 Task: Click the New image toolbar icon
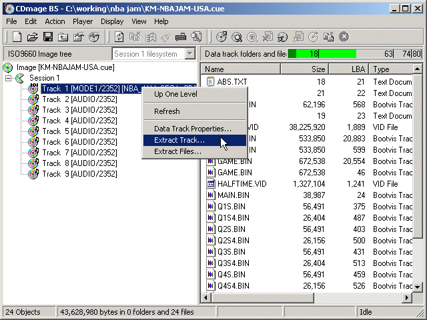[x=17, y=37]
